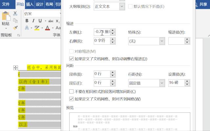Increase 缩进值 with up arrow

pyautogui.click(x=187, y=39)
